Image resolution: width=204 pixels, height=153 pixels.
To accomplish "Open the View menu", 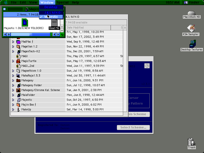I will point(33,3).
